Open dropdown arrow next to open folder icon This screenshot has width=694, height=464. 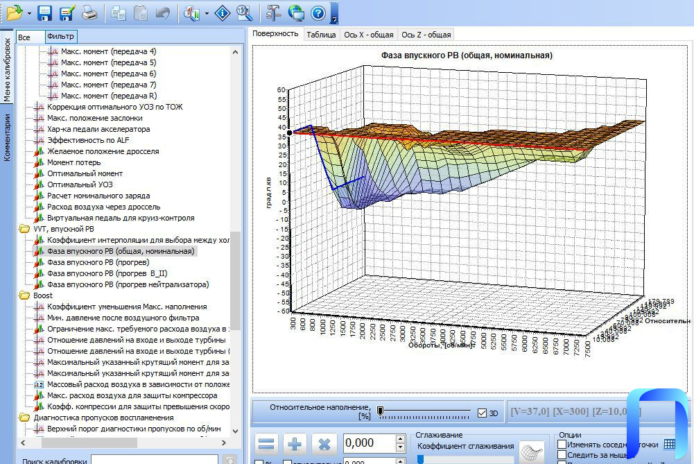click(x=29, y=13)
